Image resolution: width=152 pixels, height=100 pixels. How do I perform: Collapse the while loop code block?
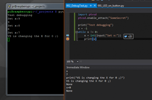coord(77,32)
